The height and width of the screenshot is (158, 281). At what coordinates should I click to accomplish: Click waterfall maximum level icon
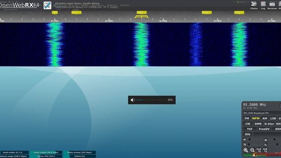point(266,140)
